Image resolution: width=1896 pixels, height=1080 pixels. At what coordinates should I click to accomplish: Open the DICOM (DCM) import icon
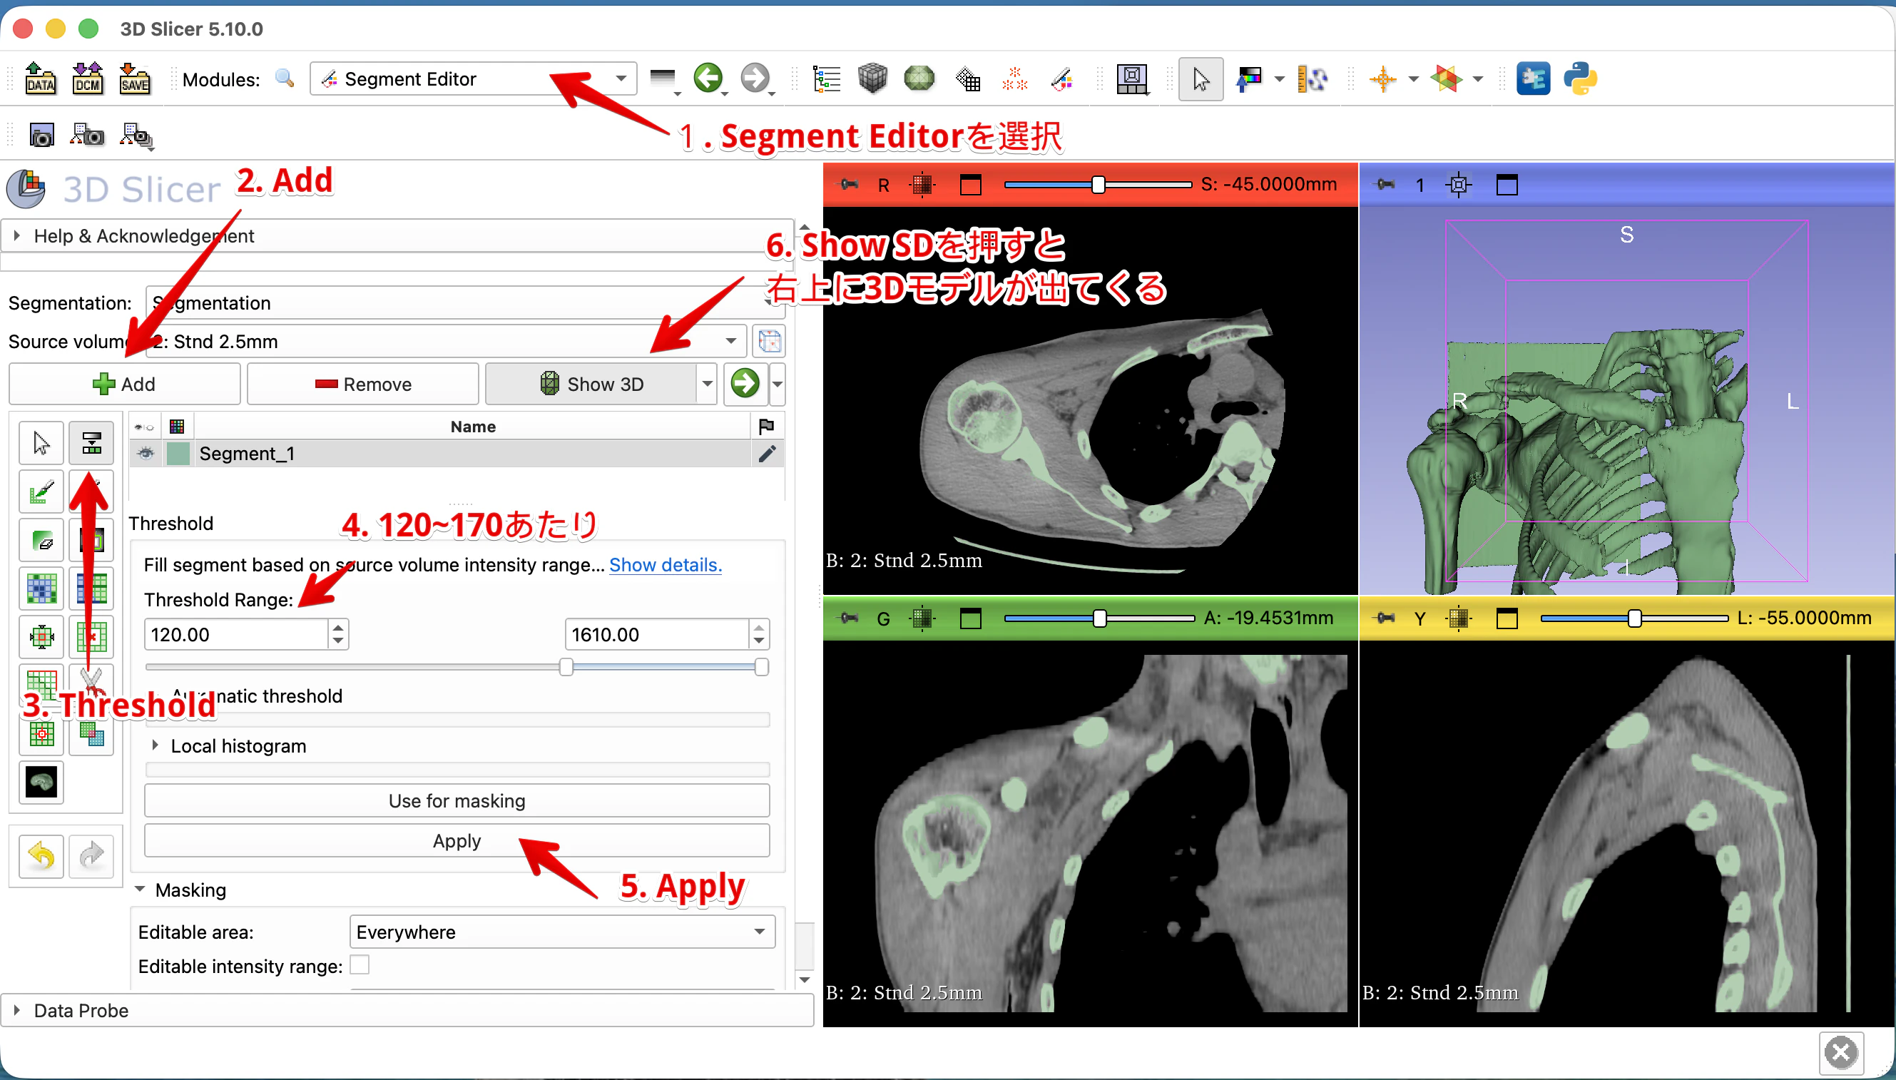point(88,78)
